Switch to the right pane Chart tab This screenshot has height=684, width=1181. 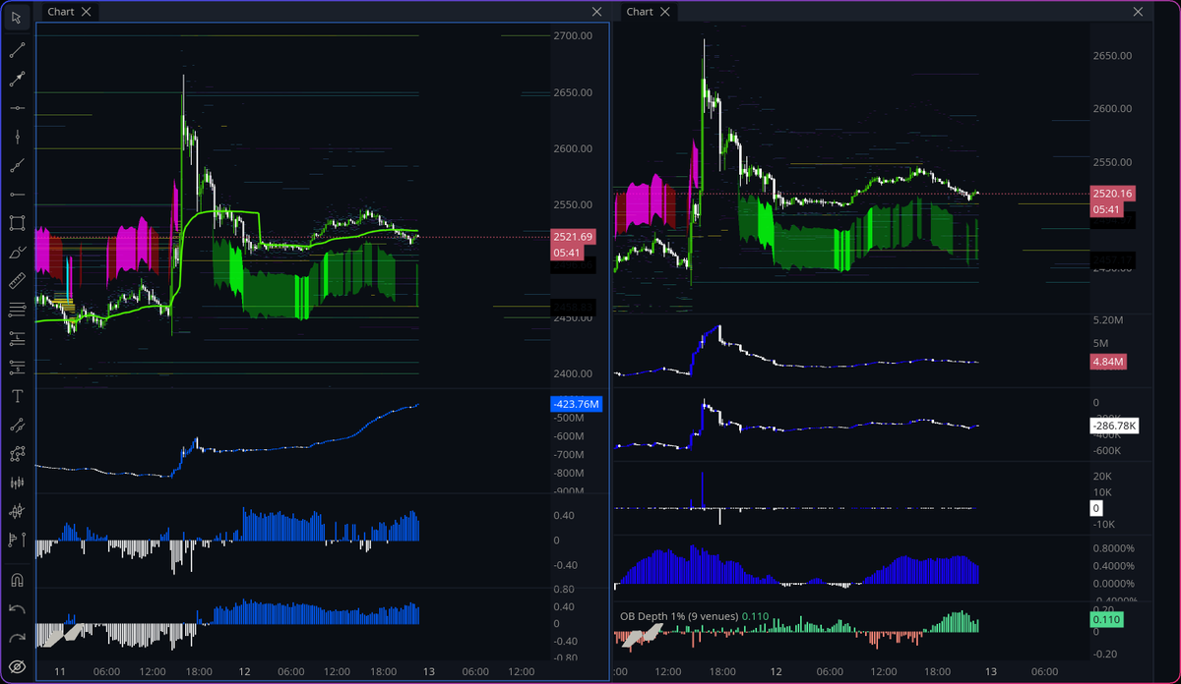coord(640,12)
